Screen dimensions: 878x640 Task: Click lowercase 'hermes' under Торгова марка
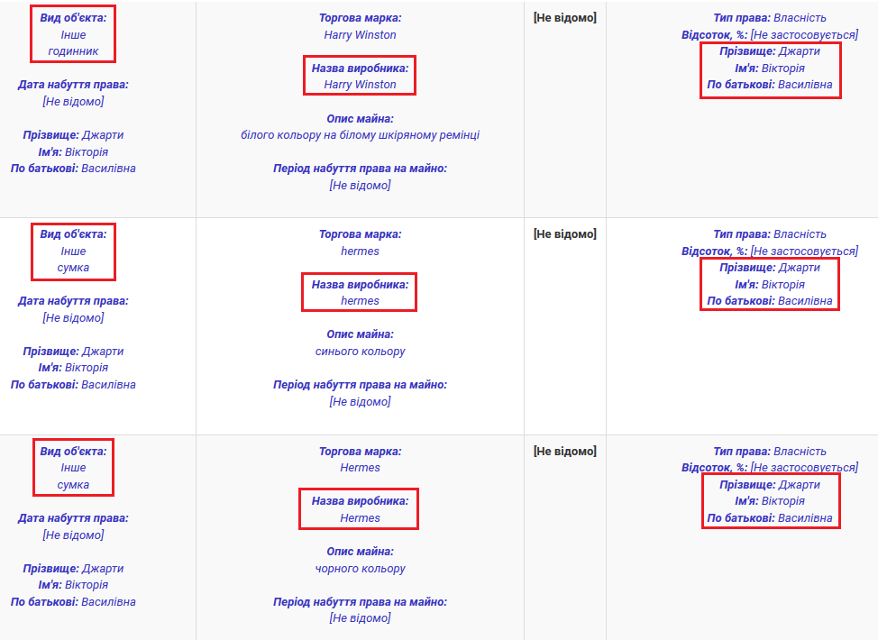(x=360, y=251)
